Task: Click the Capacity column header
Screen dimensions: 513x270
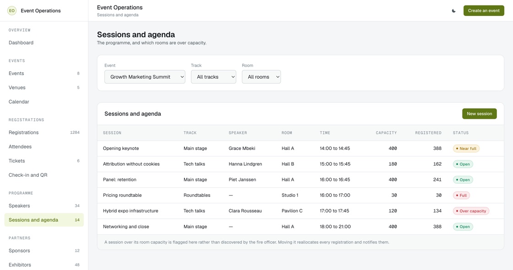Action: click(386, 133)
